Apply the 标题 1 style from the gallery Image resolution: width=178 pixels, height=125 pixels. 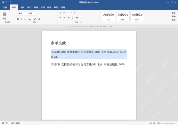click(123, 16)
